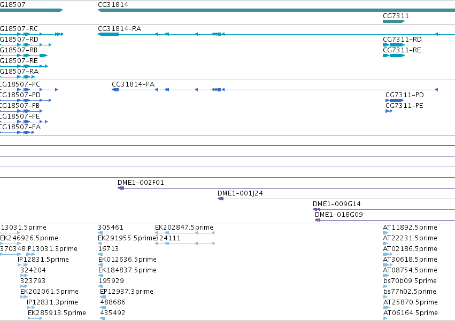The image size is (455, 321).
Task: Click the DME1-001J24 clone label
Action: pyautogui.click(x=240, y=193)
